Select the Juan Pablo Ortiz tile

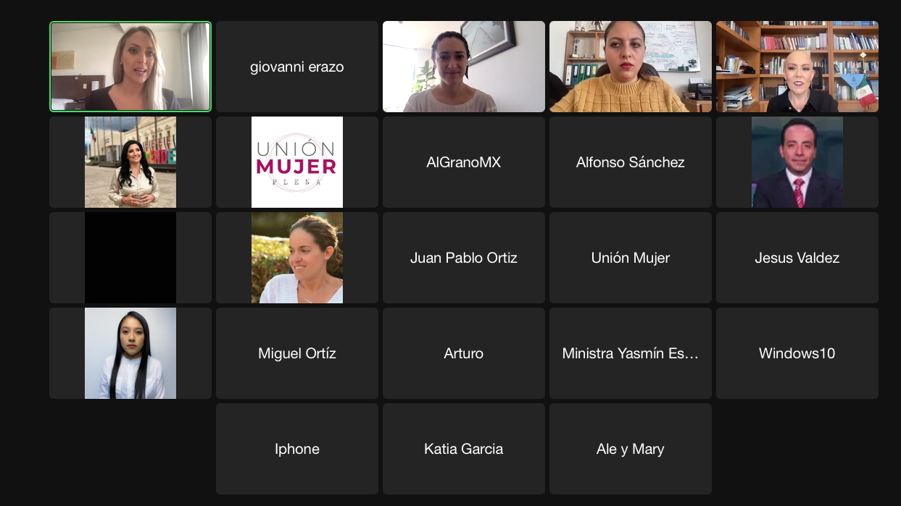point(464,258)
